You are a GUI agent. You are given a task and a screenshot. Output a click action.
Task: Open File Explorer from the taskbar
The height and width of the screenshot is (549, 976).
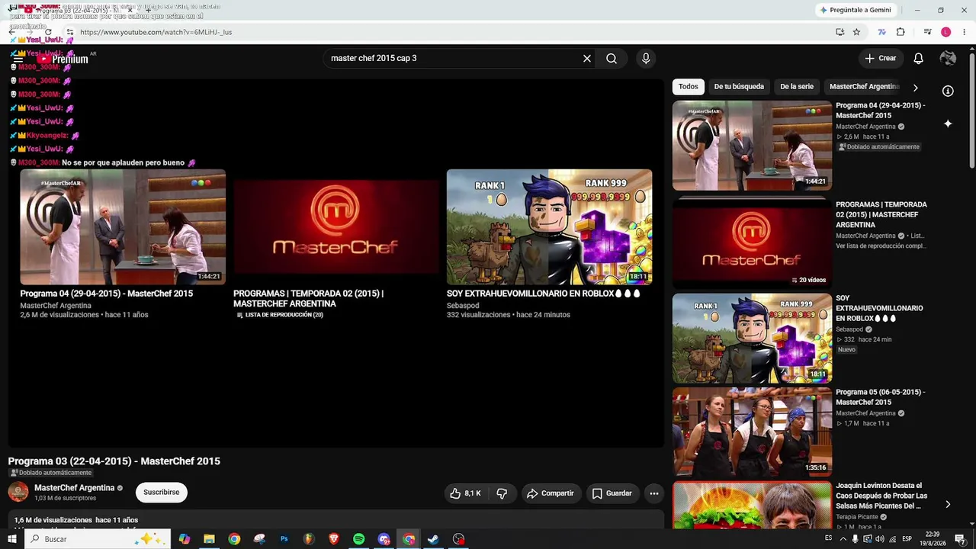click(209, 539)
